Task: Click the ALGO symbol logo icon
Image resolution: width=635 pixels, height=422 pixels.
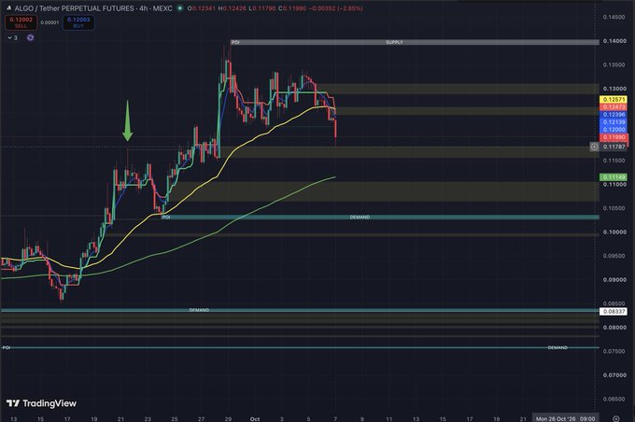Action: coord(8,7)
